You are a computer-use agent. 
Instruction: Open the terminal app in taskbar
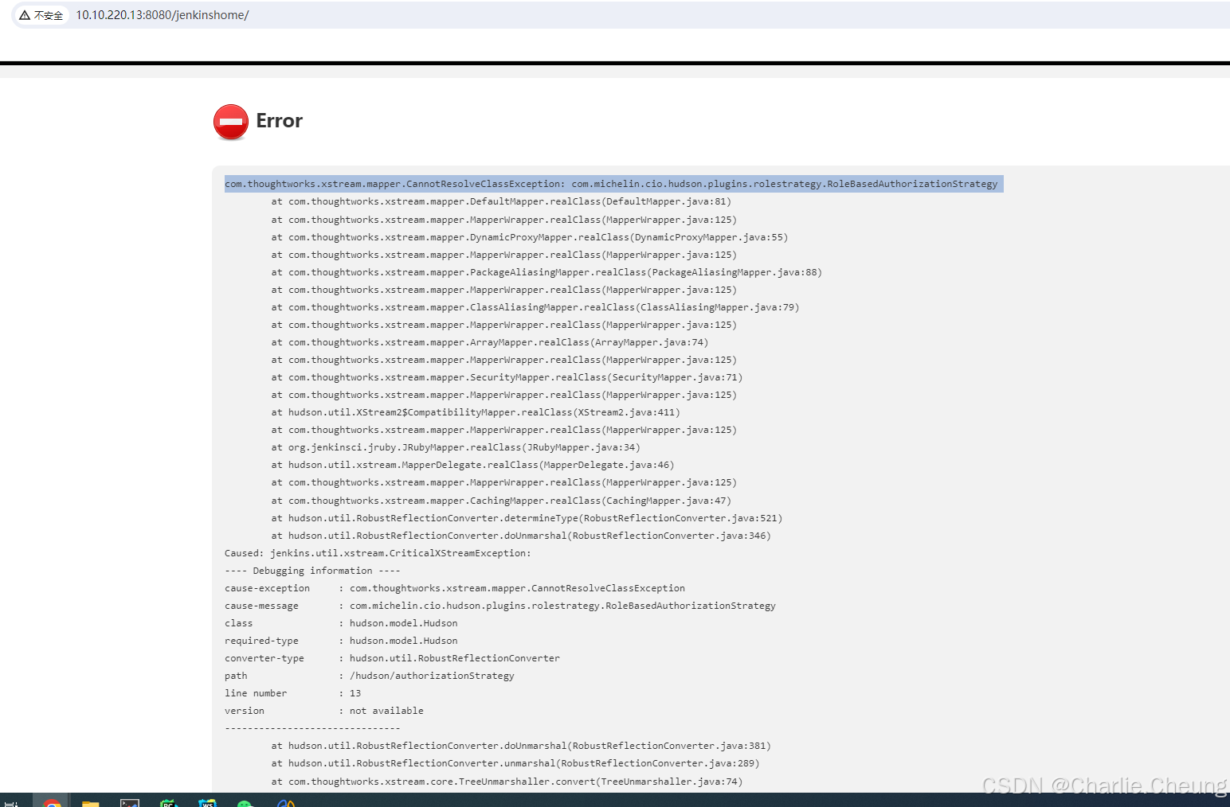130,802
